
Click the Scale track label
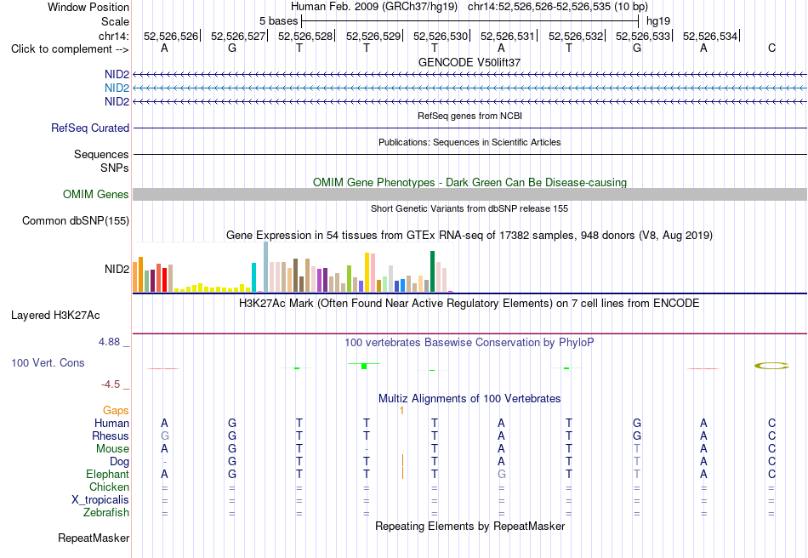[115, 21]
